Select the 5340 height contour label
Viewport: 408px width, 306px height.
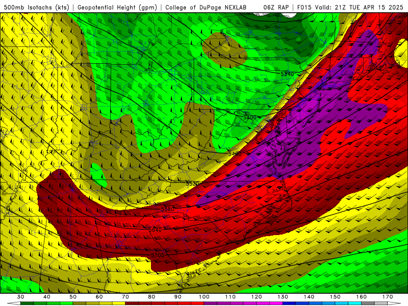pyautogui.click(x=287, y=74)
